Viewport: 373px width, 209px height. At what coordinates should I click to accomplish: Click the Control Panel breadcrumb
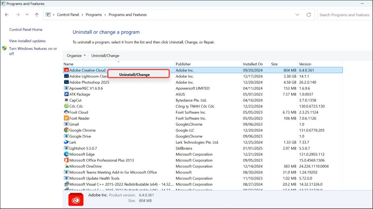(x=68, y=15)
